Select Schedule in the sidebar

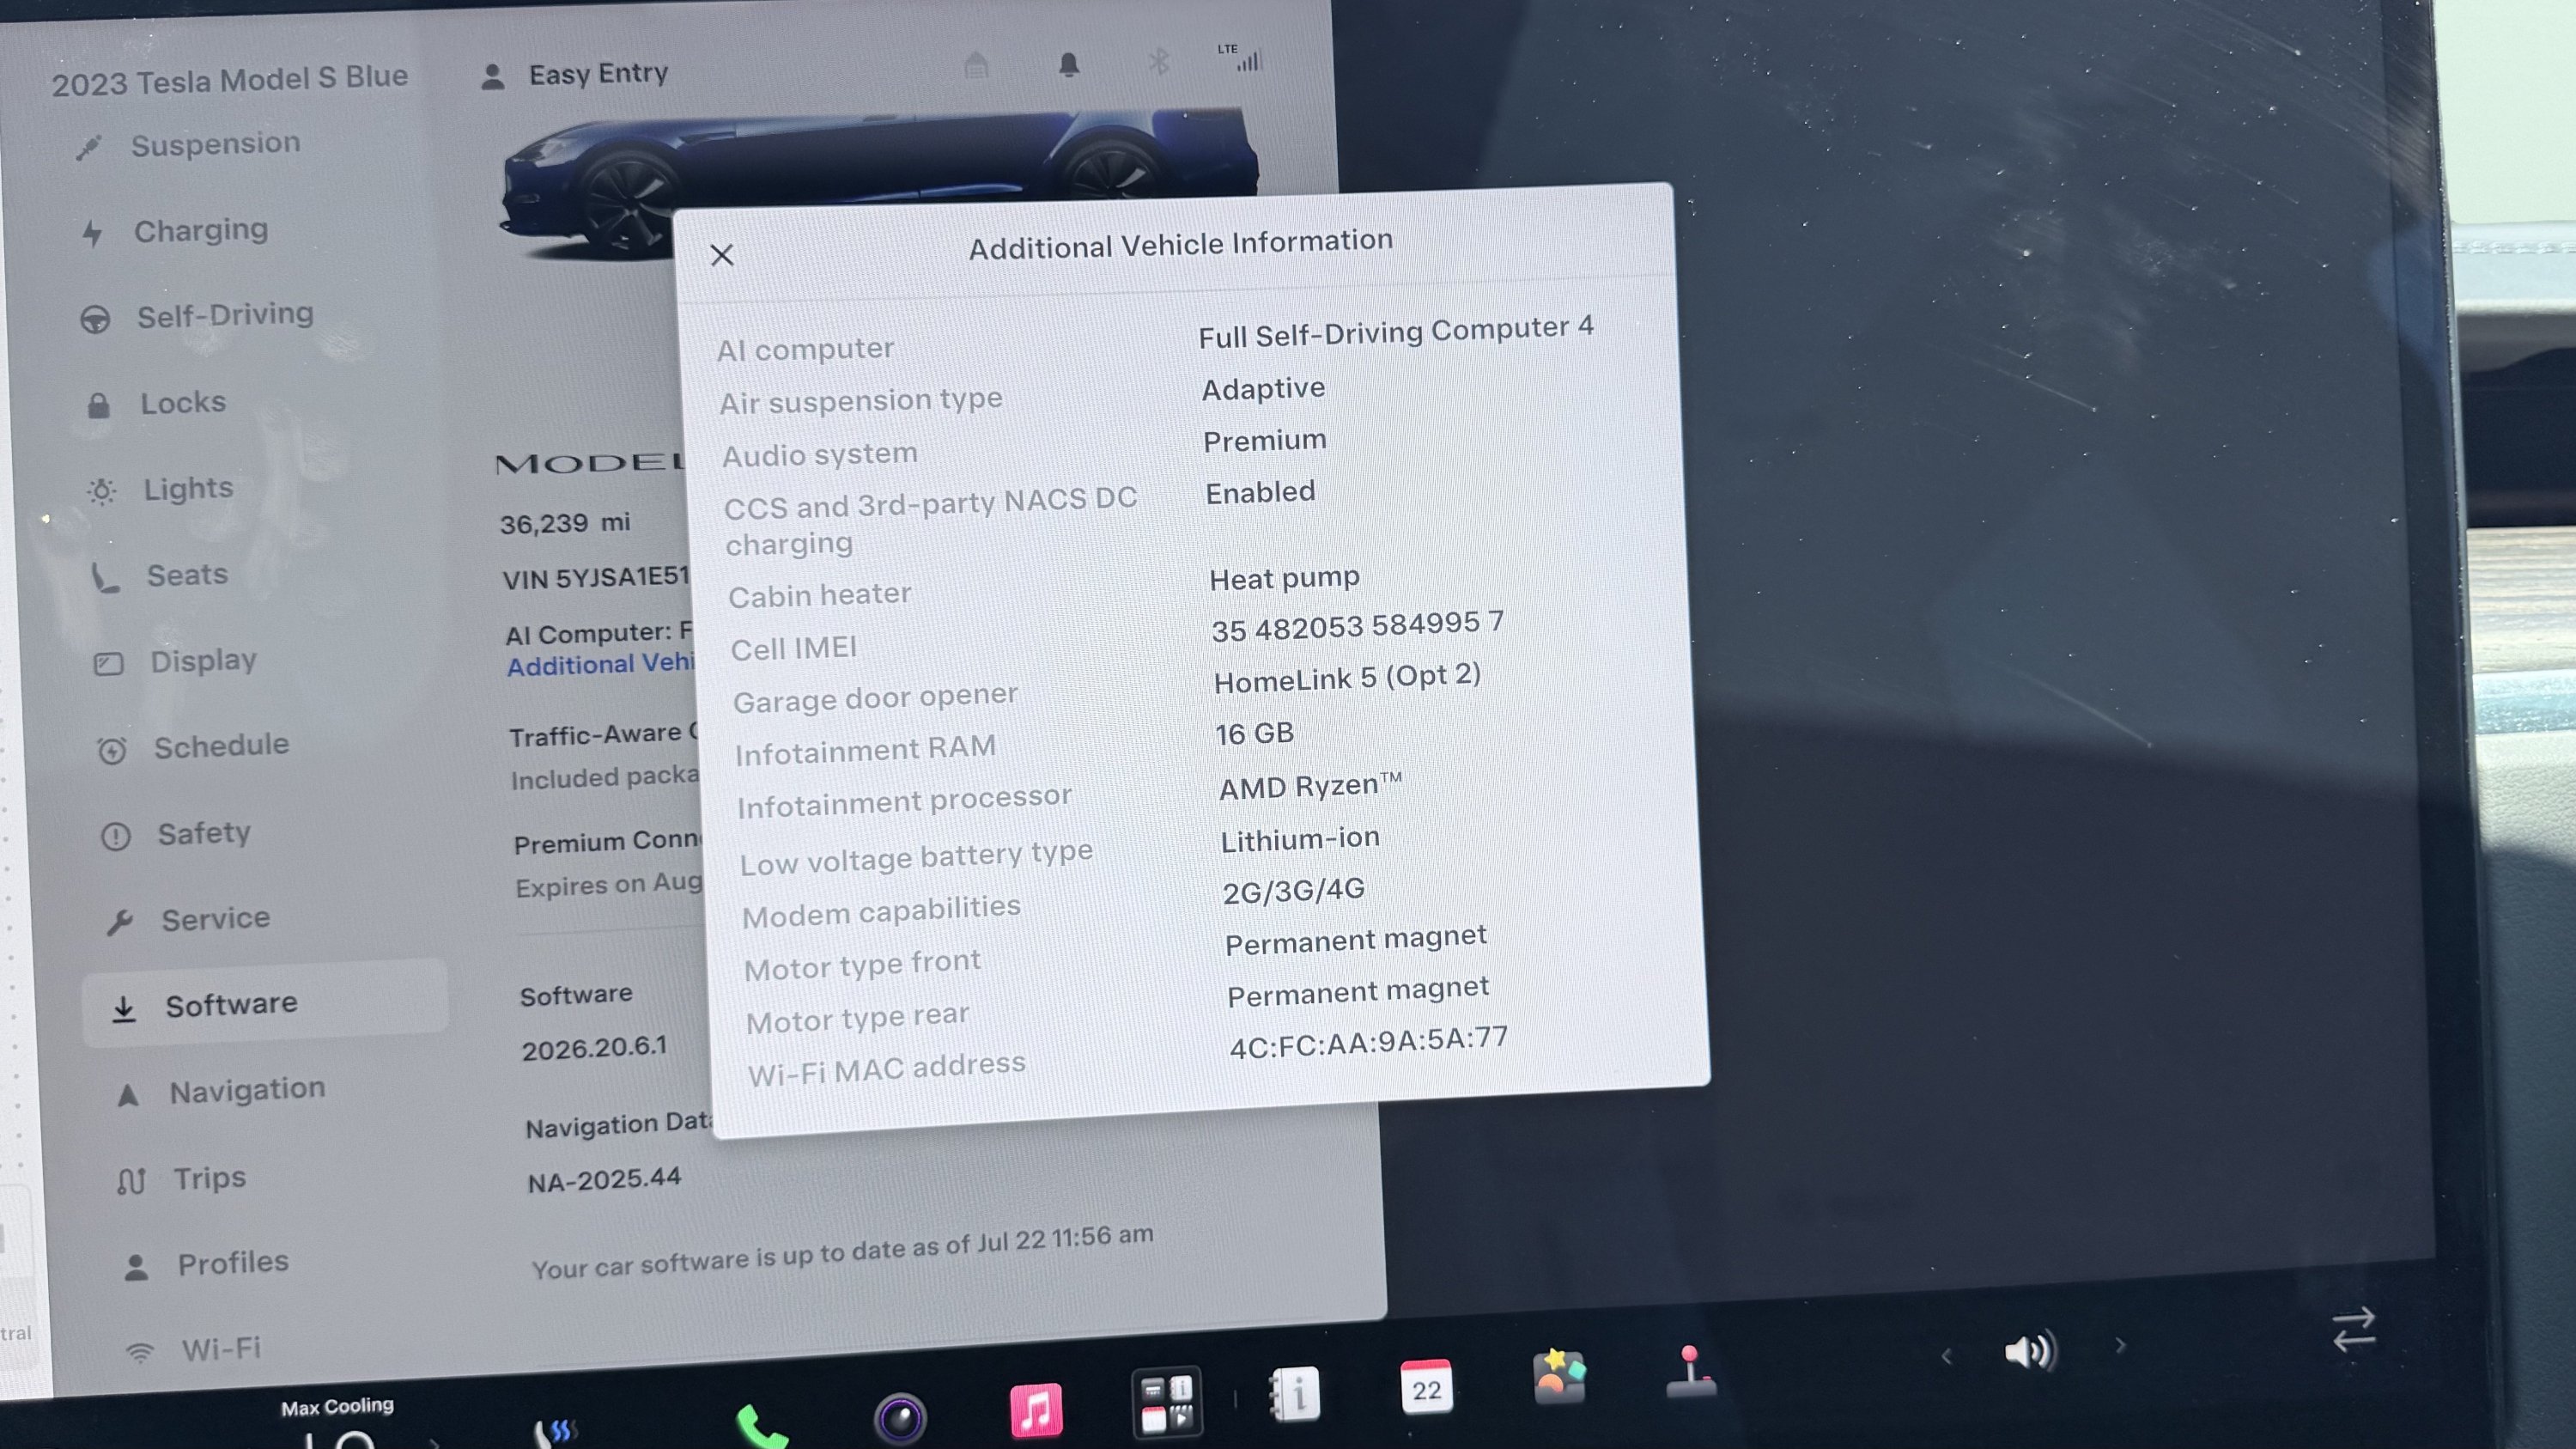point(193,747)
